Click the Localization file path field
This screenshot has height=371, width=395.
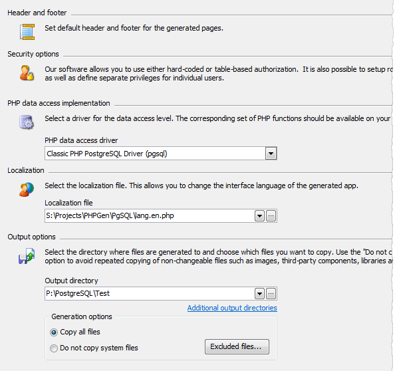(150, 215)
